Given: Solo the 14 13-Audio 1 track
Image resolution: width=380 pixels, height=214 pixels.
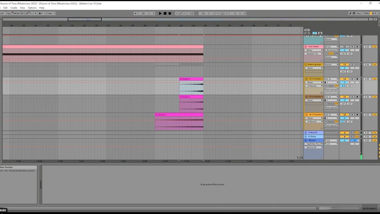Looking at the screenshot, I should tap(352, 79).
